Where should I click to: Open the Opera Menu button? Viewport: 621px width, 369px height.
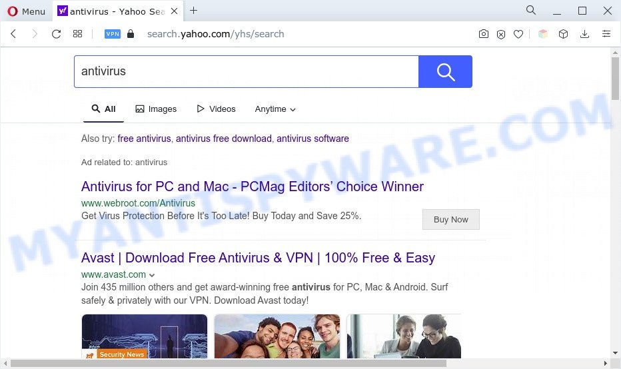pyautogui.click(x=26, y=11)
